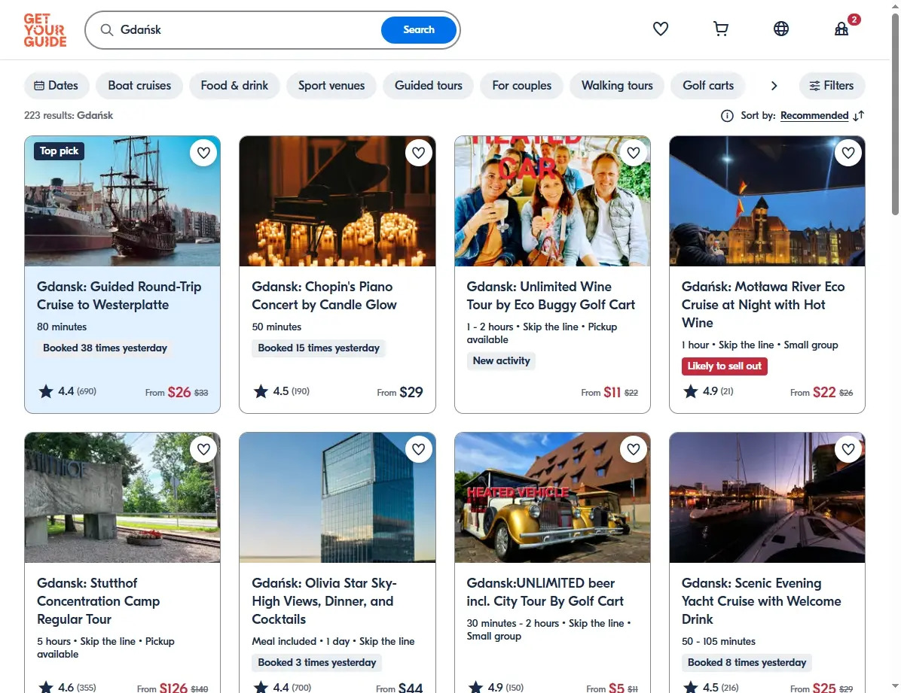
Task: Favorite the Chopin's Piano Concert card
Action: [x=418, y=153]
